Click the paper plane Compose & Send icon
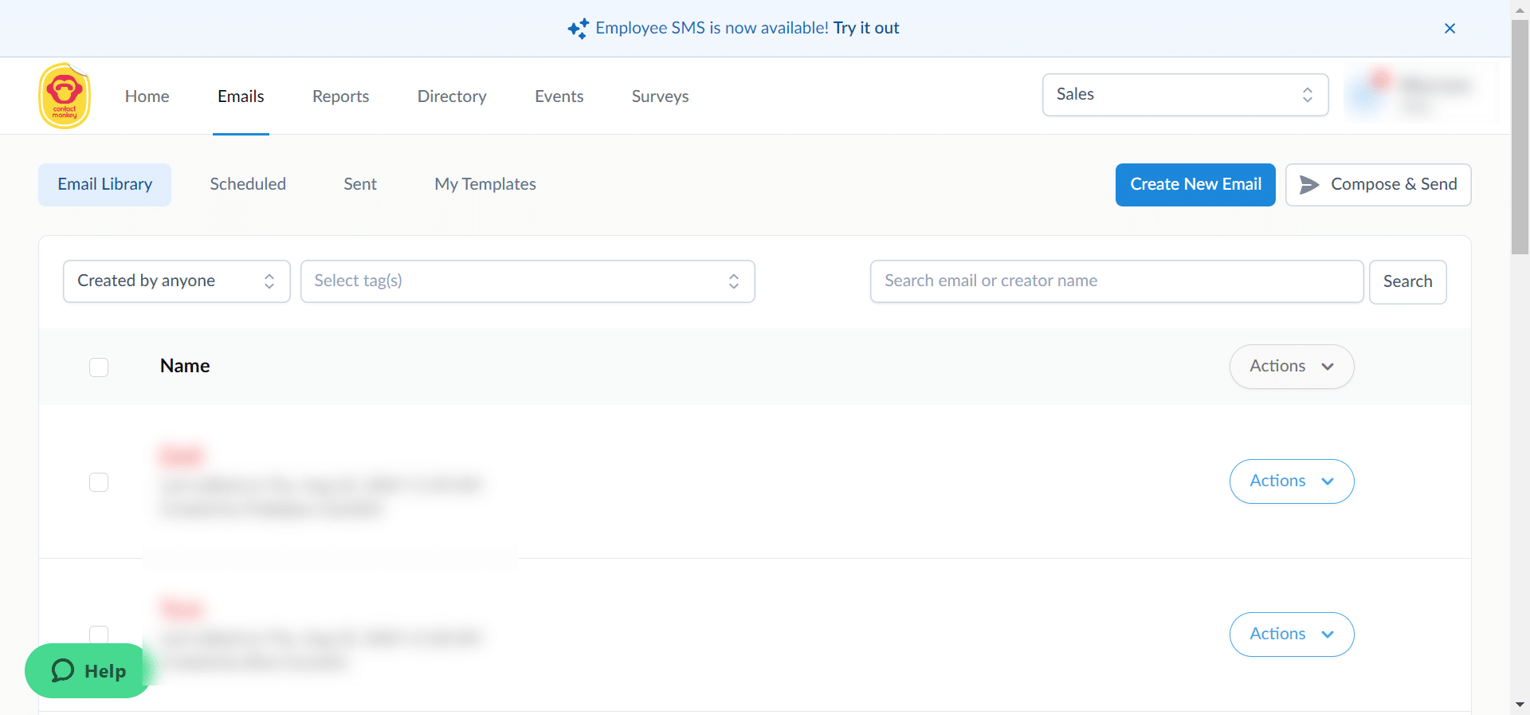 coord(1308,185)
